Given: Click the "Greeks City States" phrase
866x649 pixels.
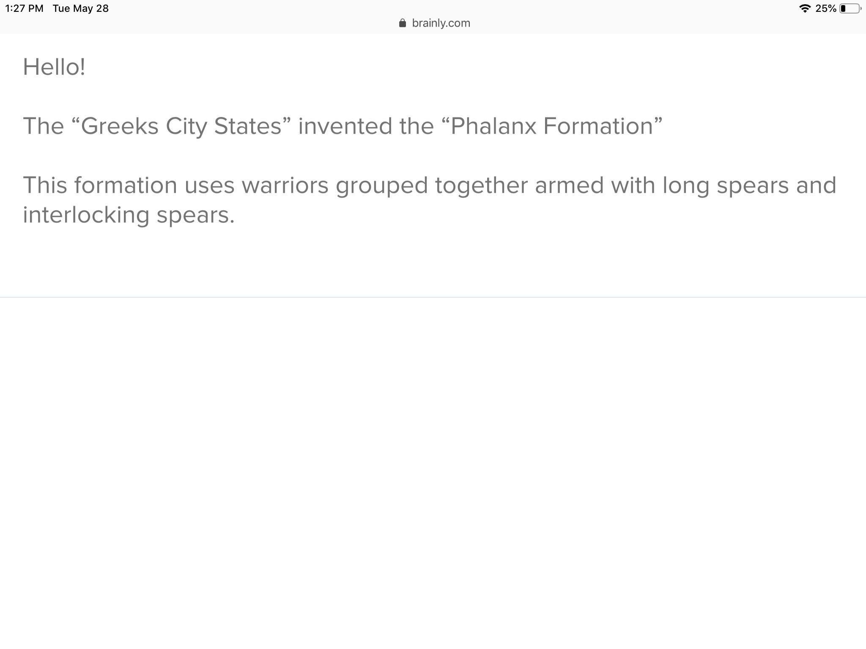Looking at the screenshot, I should [182, 126].
